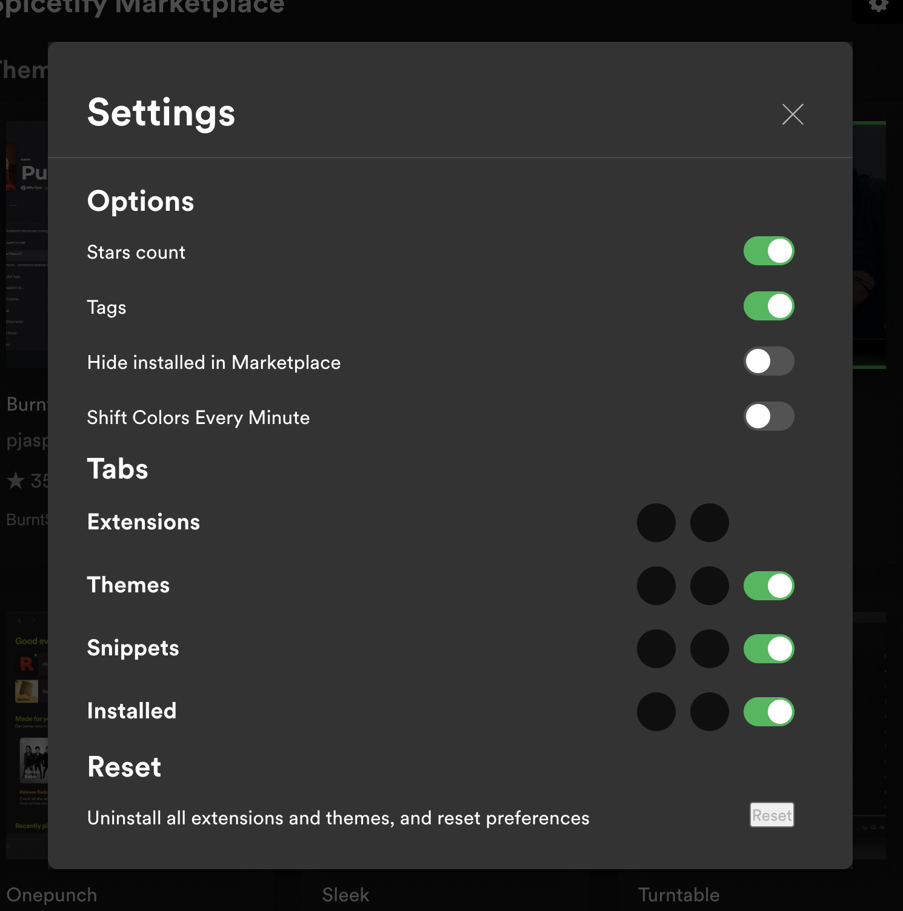Click the down arrow next to Snippets

(709, 649)
